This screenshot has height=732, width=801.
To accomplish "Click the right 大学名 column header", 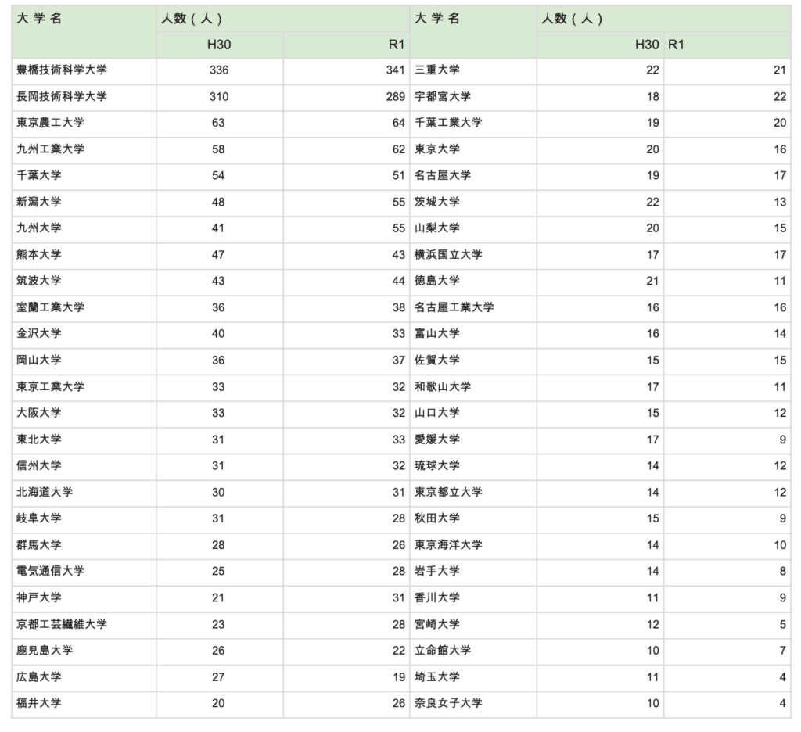I will [x=437, y=19].
